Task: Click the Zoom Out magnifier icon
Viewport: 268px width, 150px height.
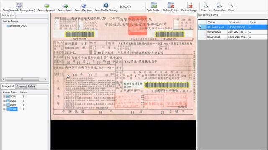Action: (x=219, y=5)
